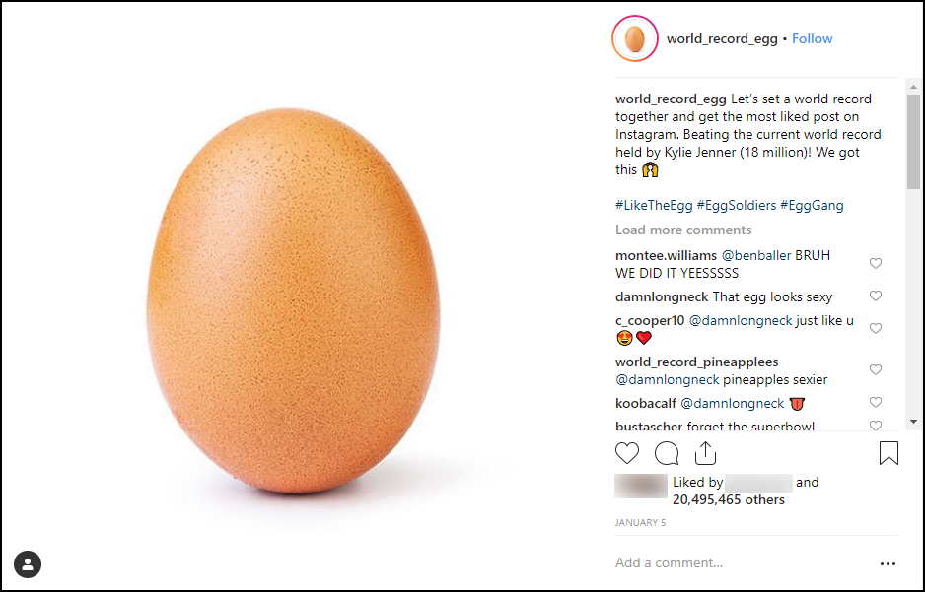Like world_record_pineapplees' comment heart
The width and height of the screenshot is (925, 592).
click(876, 369)
